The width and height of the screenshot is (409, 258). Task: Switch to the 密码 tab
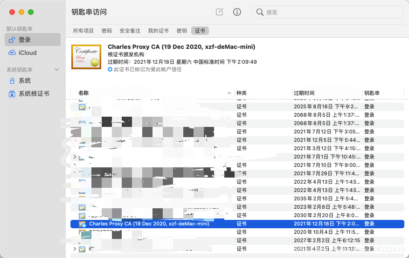(106, 31)
